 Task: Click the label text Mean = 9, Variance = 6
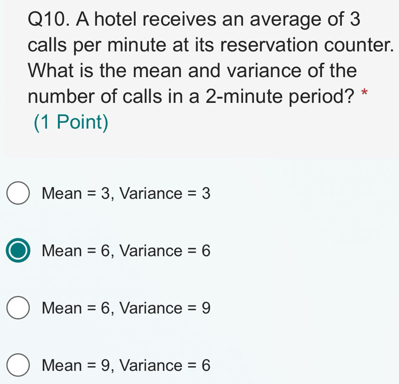coord(126,365)
